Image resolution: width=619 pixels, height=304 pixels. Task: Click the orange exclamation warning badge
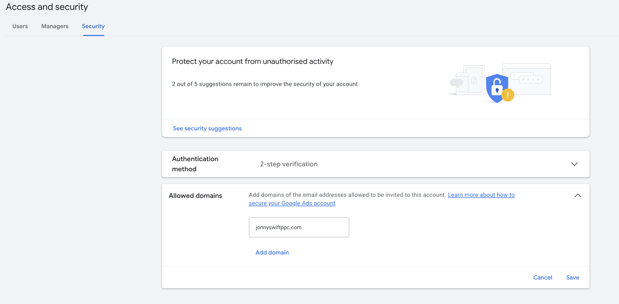(x=507, y=95)
